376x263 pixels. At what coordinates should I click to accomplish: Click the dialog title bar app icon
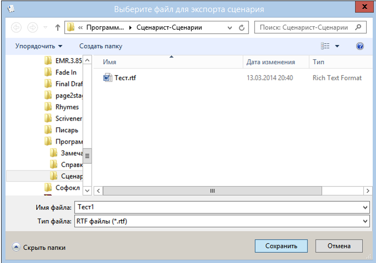tap(11, 9)
